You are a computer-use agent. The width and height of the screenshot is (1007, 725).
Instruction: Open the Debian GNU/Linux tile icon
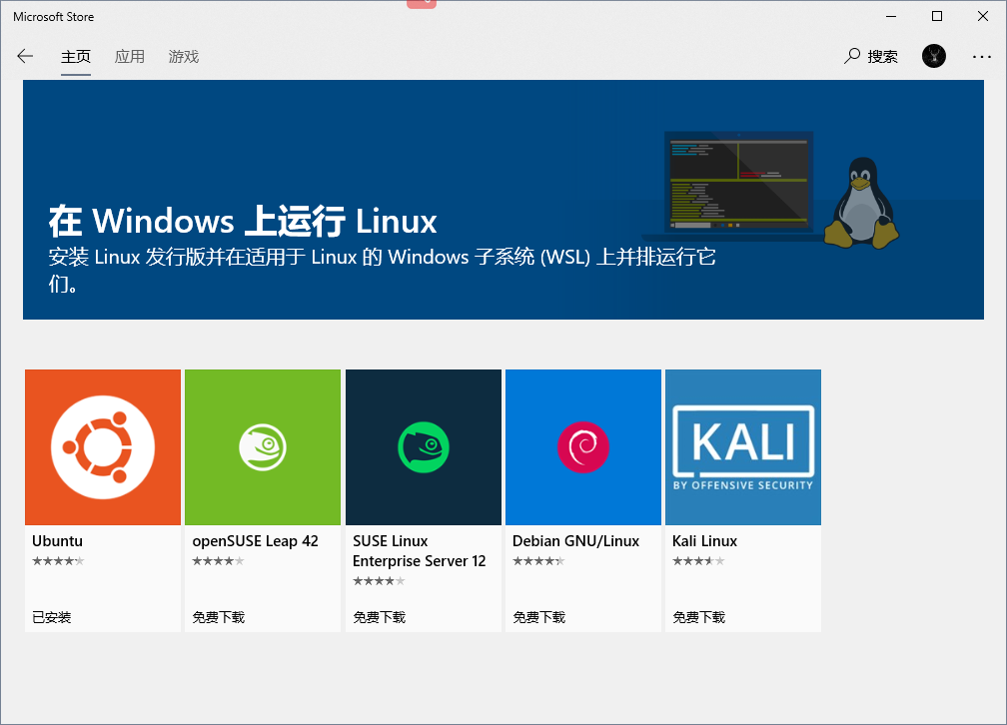(x=583, y=447)
